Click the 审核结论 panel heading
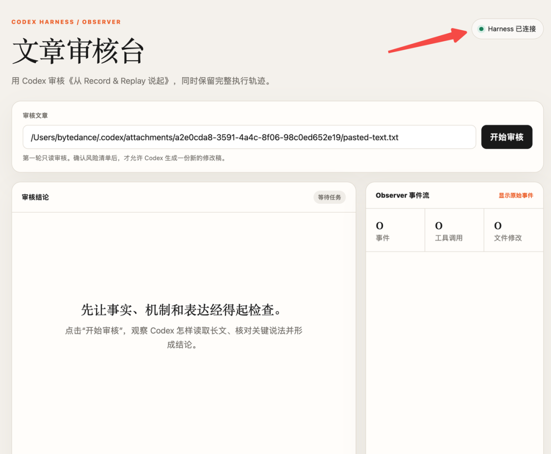Image resolution: width=551 pixels, height=454 pixels. pos(35,197)
